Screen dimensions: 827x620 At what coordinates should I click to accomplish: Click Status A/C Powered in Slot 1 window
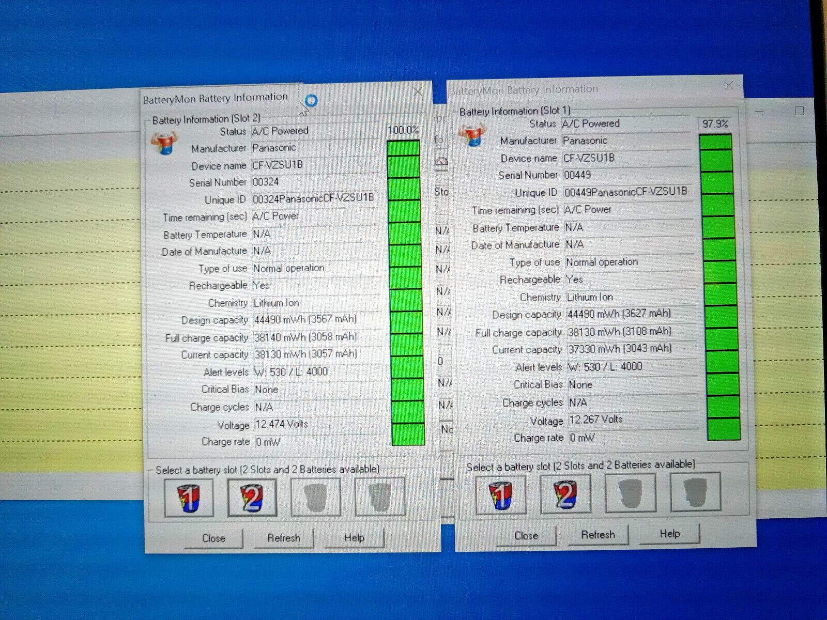(625, 123)
